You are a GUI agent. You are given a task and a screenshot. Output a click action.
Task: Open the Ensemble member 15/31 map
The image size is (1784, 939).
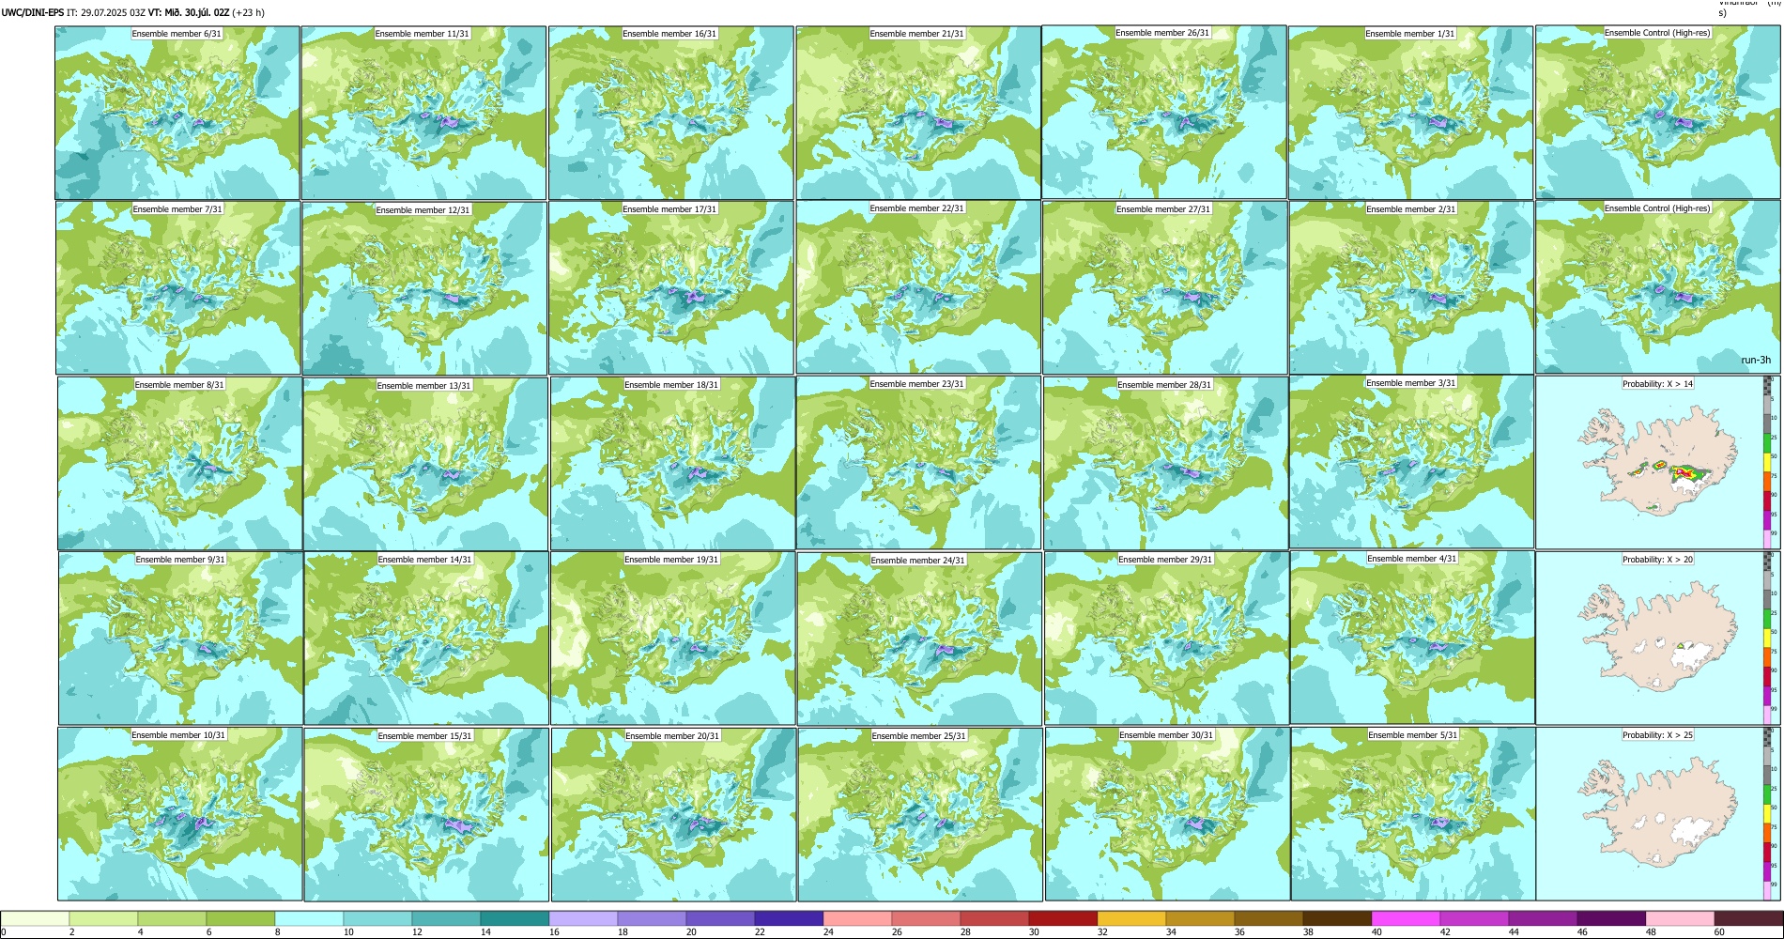click(x=426, y=815)
